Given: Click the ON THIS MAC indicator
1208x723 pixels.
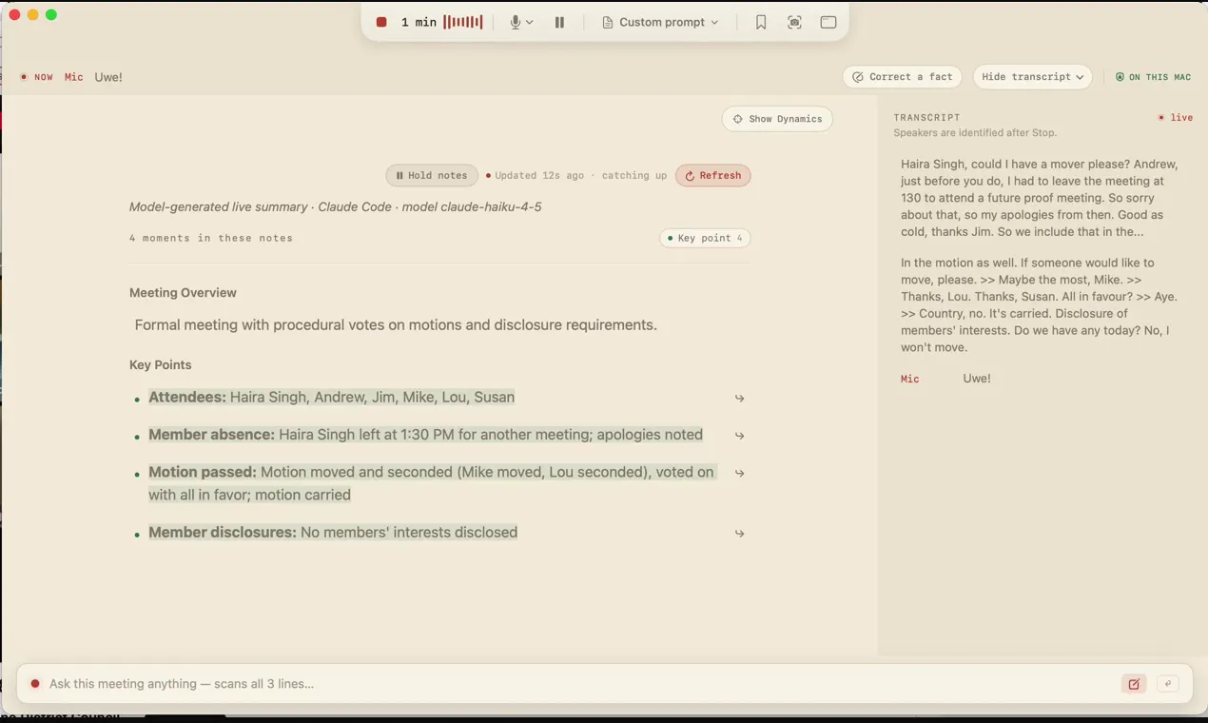Looking at the screenshot, I should point(1153,77).
